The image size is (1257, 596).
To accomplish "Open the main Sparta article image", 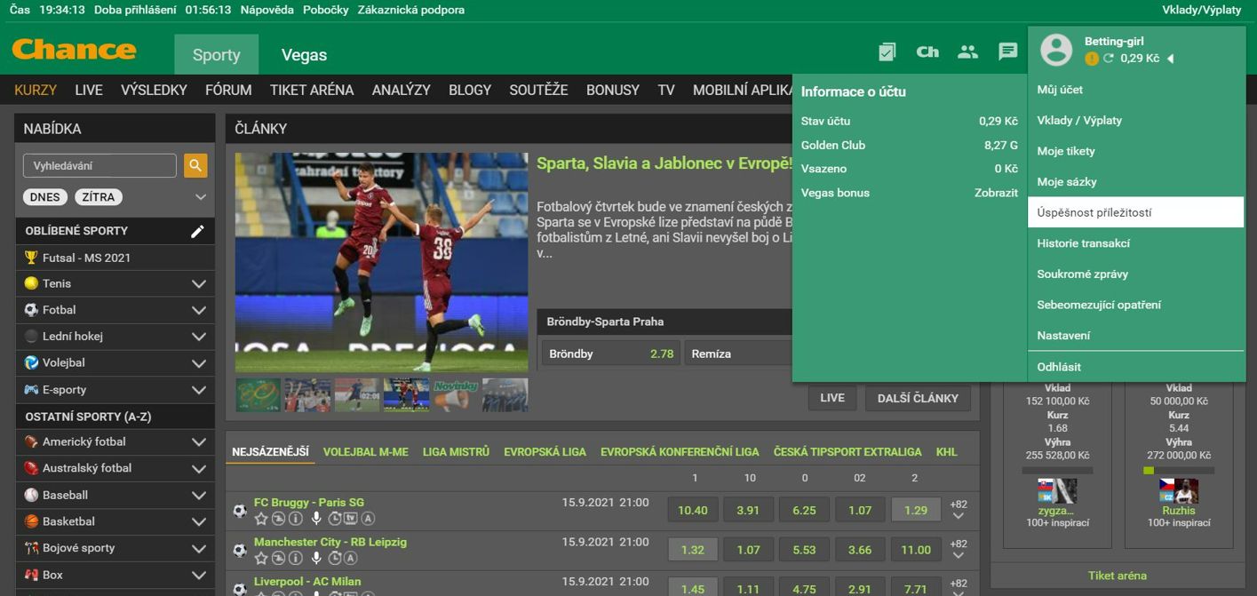I will [x=381, y=262].
